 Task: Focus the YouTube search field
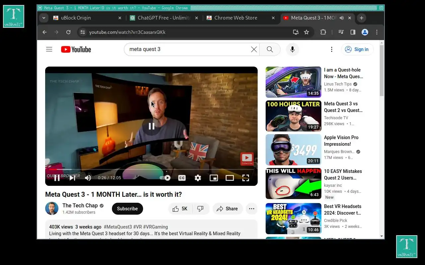[x=188, y=49]
